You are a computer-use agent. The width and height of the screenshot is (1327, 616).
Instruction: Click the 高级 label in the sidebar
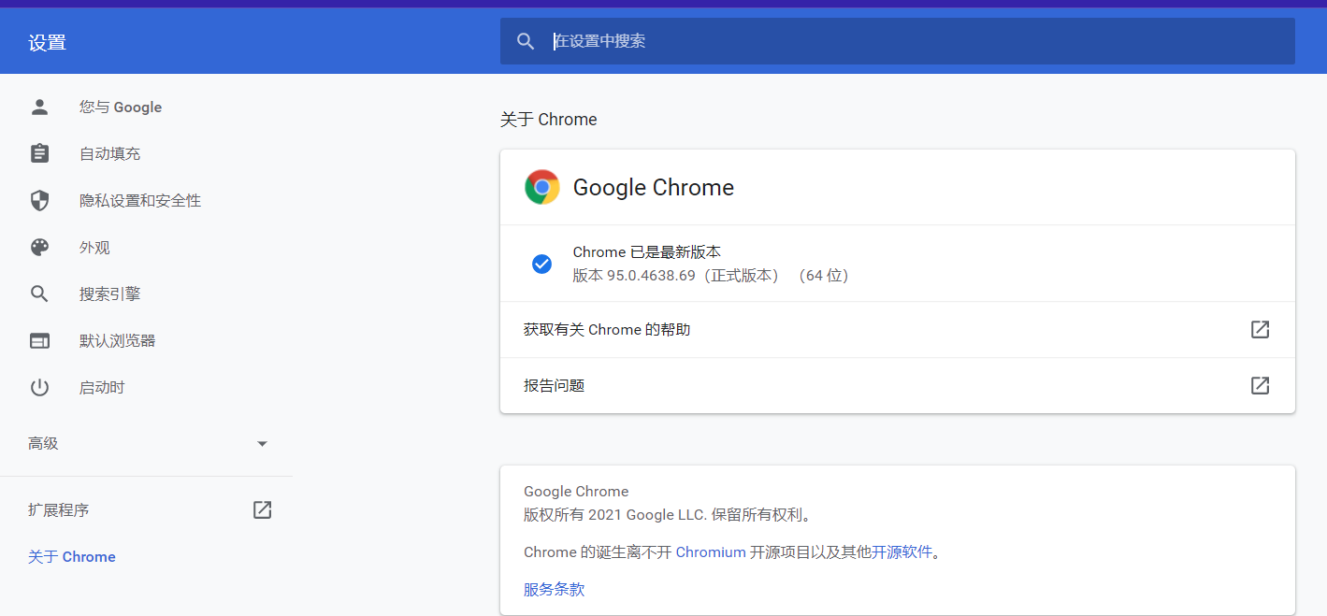click(x=43, y=443)
